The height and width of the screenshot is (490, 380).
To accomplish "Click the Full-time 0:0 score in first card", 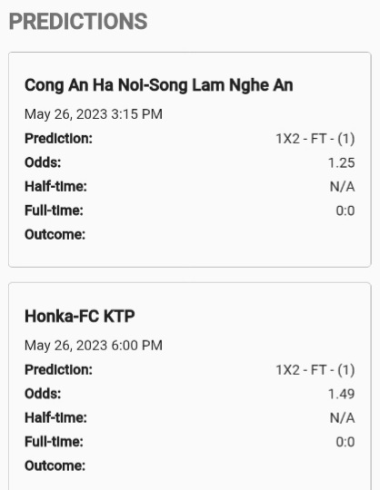I will point(345,211).
